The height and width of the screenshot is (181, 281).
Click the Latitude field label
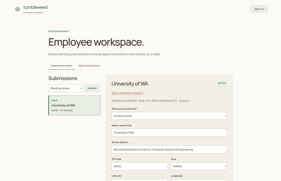point(116,176)
